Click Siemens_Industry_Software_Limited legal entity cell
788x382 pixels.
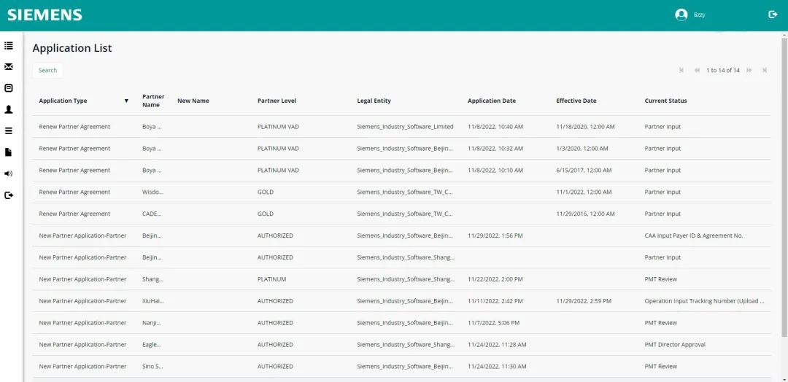405,127
